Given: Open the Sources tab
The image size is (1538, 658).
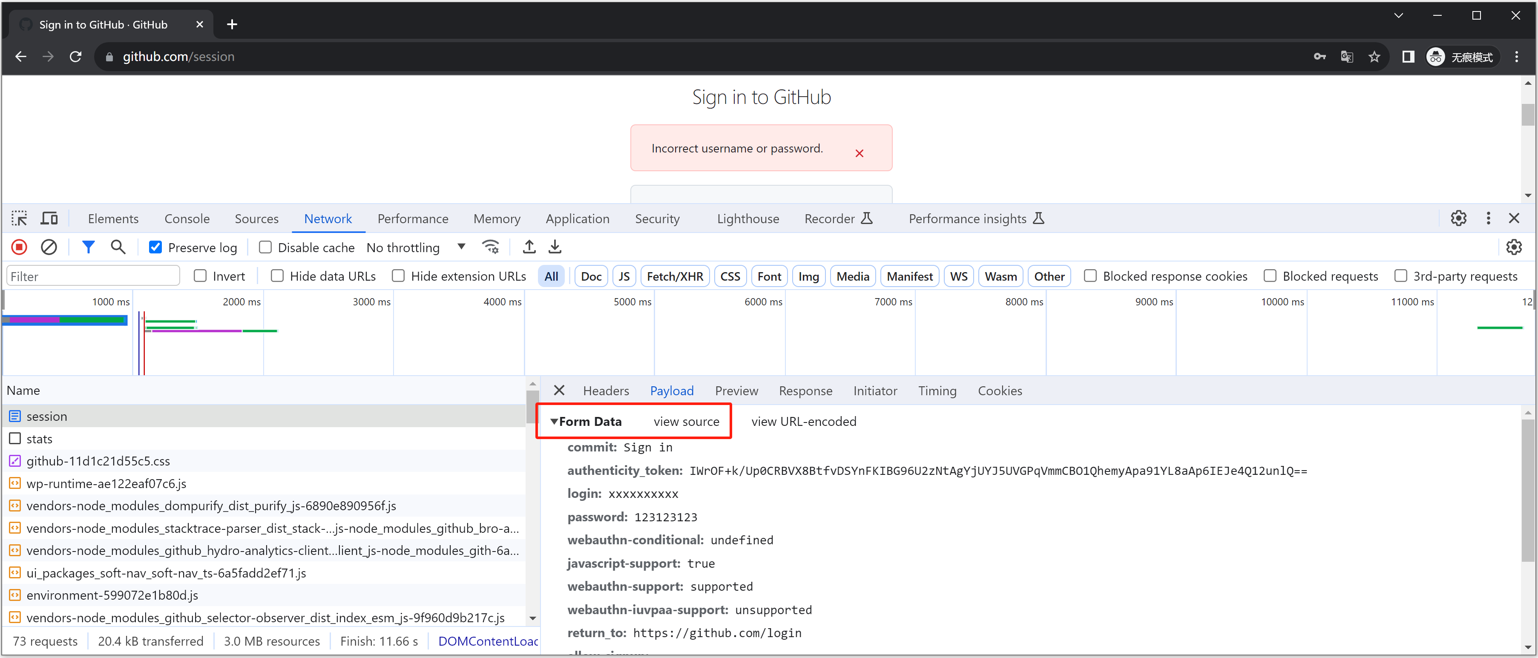Looking at the screenshot, I should pyautogui.click(x=257, y=218).
